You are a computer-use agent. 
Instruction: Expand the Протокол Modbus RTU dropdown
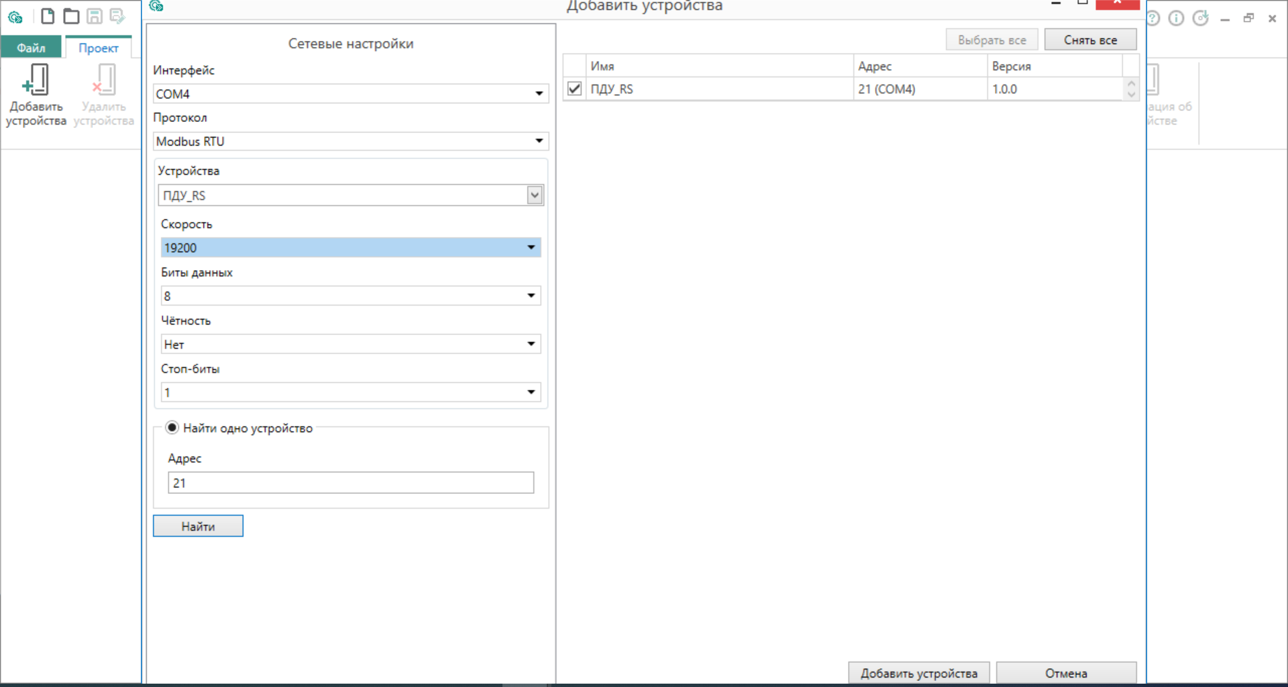pos(350,141)
